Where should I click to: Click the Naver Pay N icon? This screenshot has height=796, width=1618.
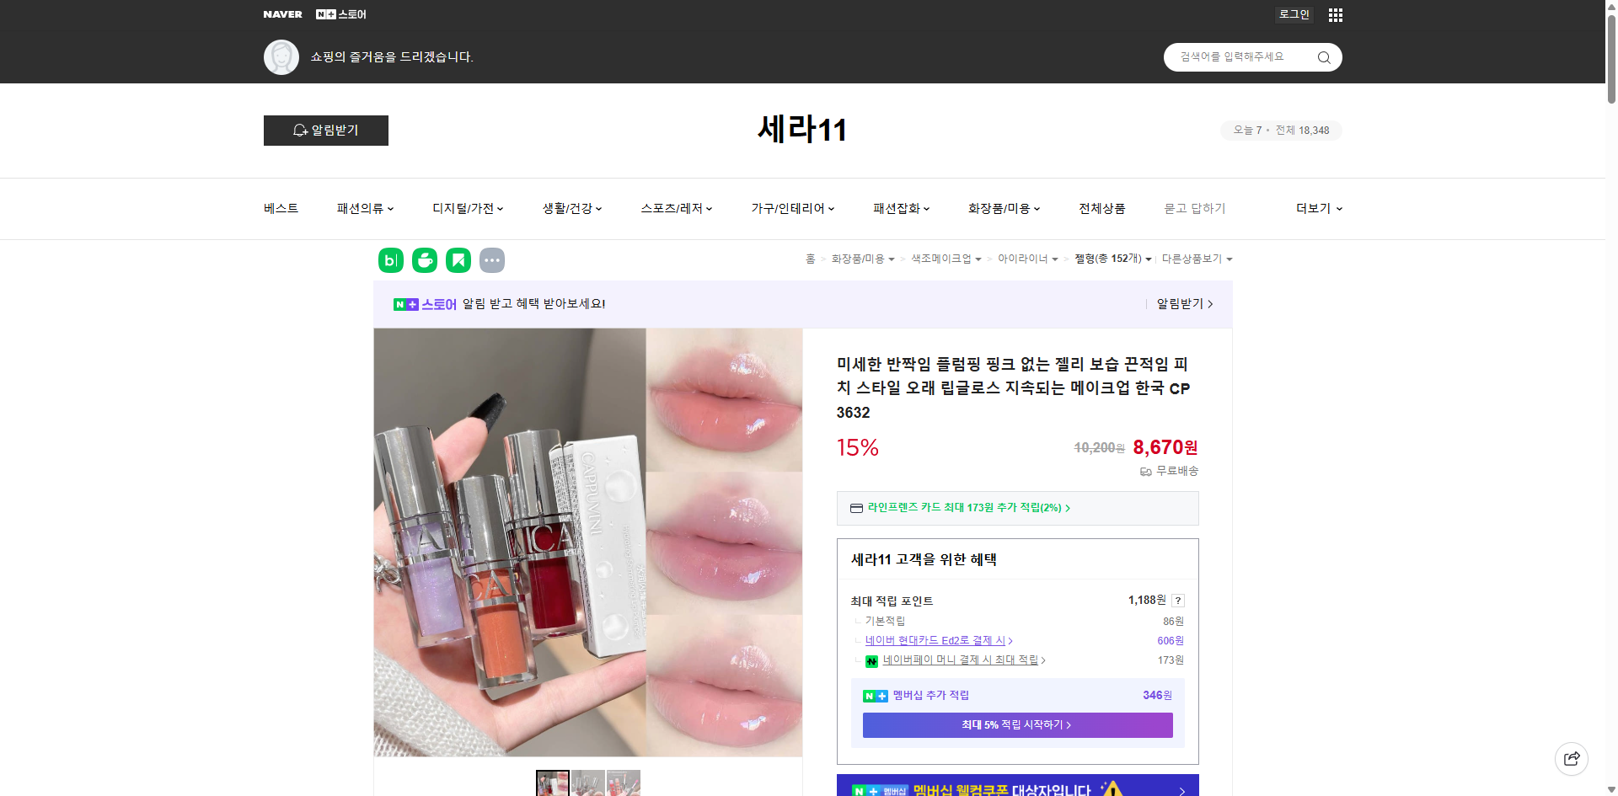[x=872, y=660]
